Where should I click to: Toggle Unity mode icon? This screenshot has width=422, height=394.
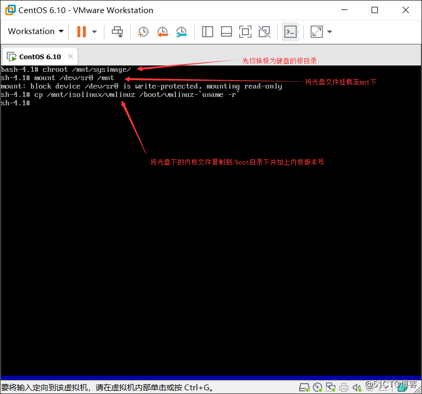tap(265, 31)
